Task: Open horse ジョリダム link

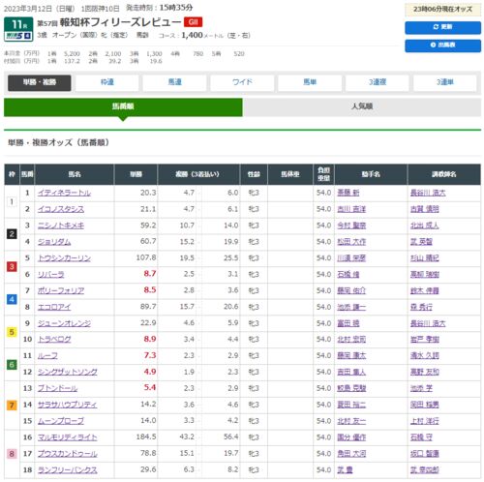Action: (54, 242)
